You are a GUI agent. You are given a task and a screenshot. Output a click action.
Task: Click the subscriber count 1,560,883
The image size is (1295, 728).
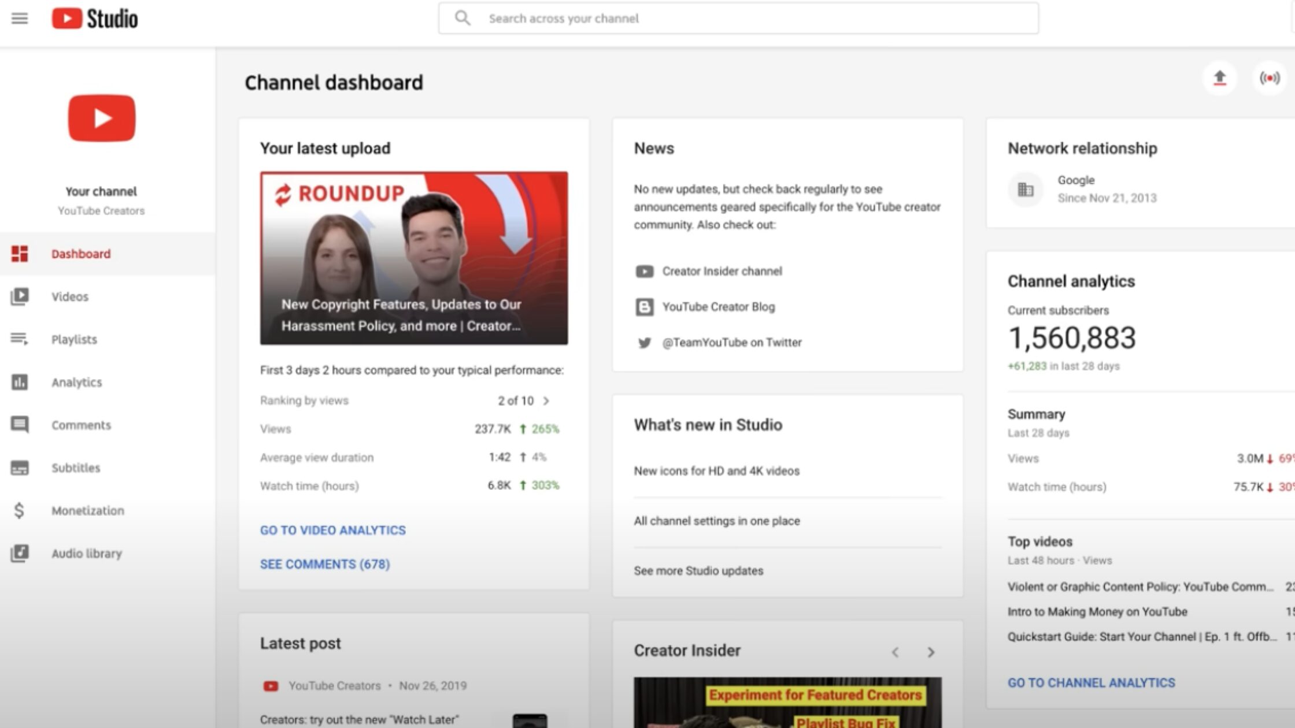[1072, 338]
